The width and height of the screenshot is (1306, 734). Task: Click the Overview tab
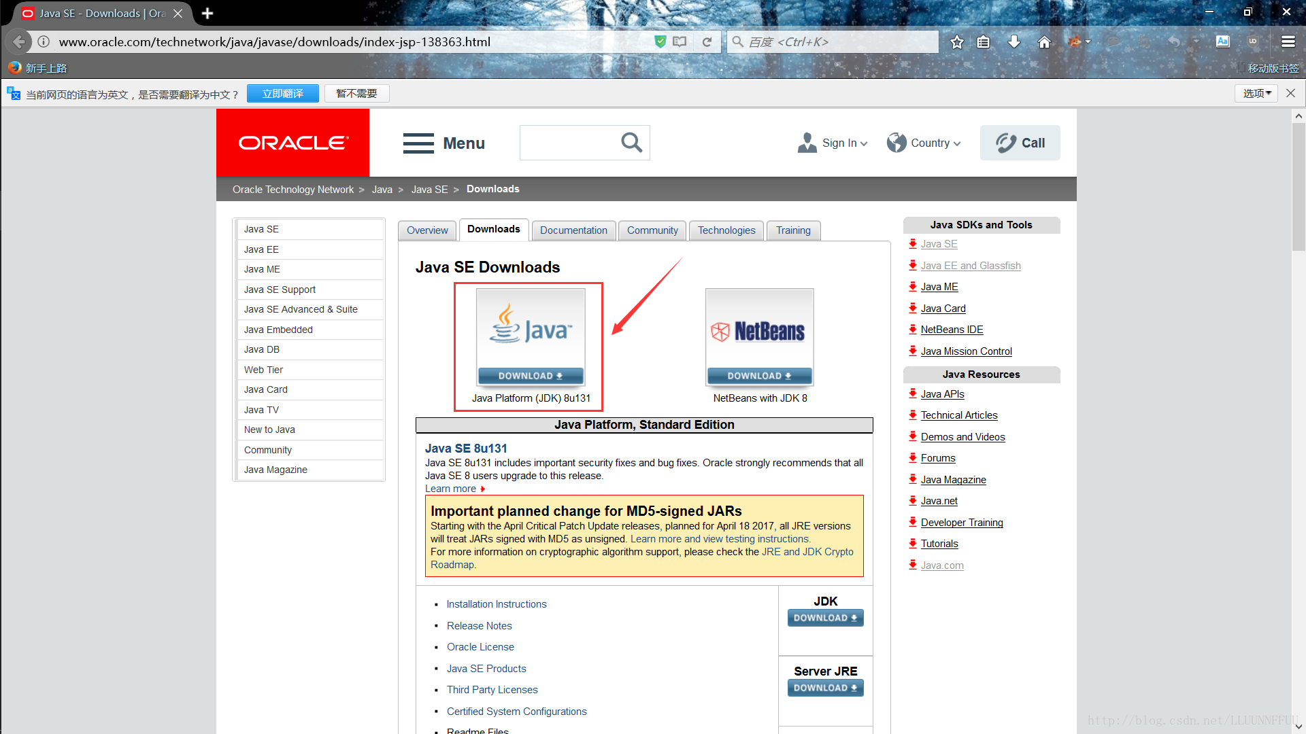pyautogui.click(x=427, y=230)
